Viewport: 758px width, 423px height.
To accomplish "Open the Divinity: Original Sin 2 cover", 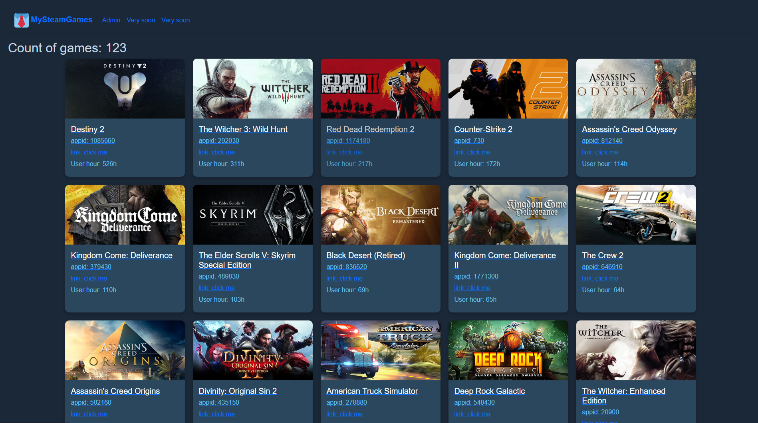I will click(253, 350).
